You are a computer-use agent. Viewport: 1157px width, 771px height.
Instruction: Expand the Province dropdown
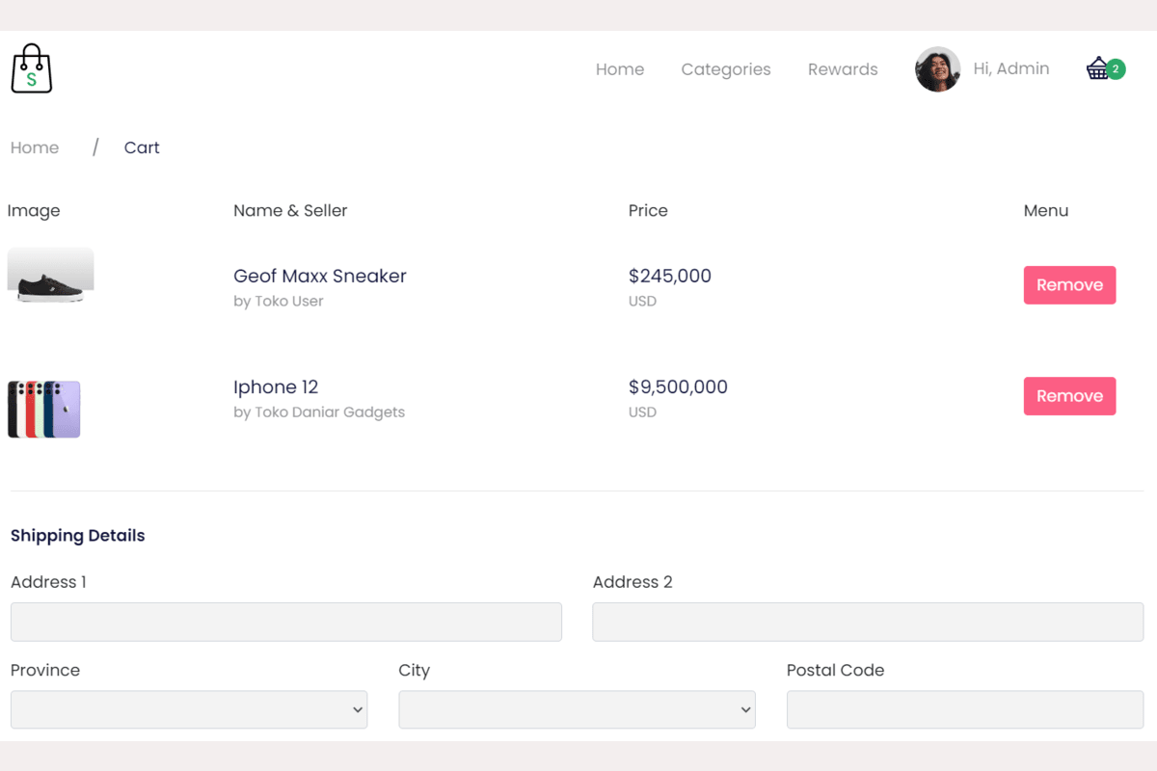pos(189,709)
